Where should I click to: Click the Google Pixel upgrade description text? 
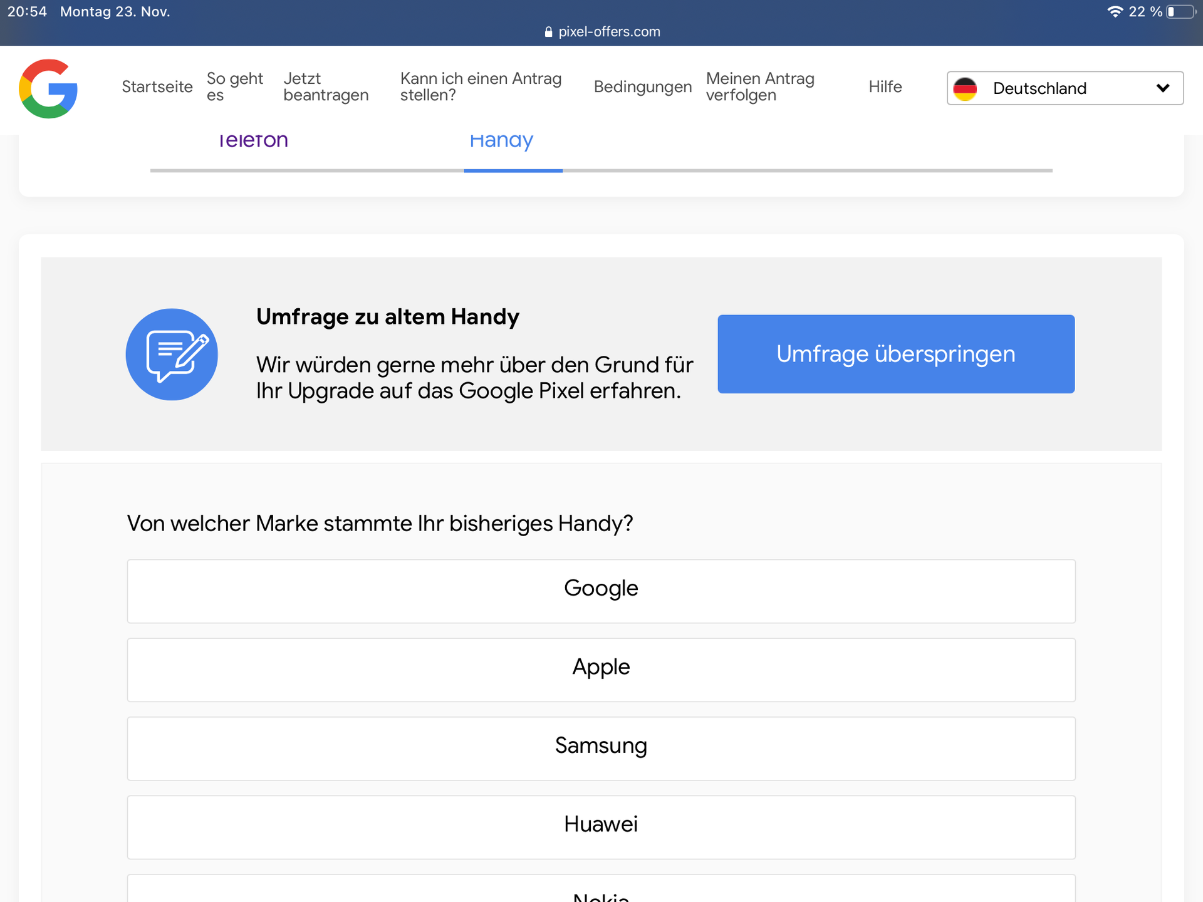coord(474,378)
